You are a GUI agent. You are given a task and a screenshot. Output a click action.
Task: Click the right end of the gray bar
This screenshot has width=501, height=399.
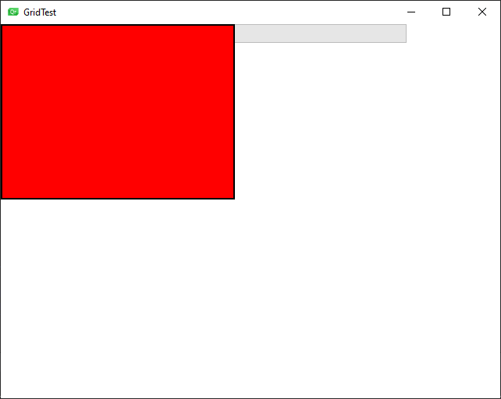[x=403, y=34]
